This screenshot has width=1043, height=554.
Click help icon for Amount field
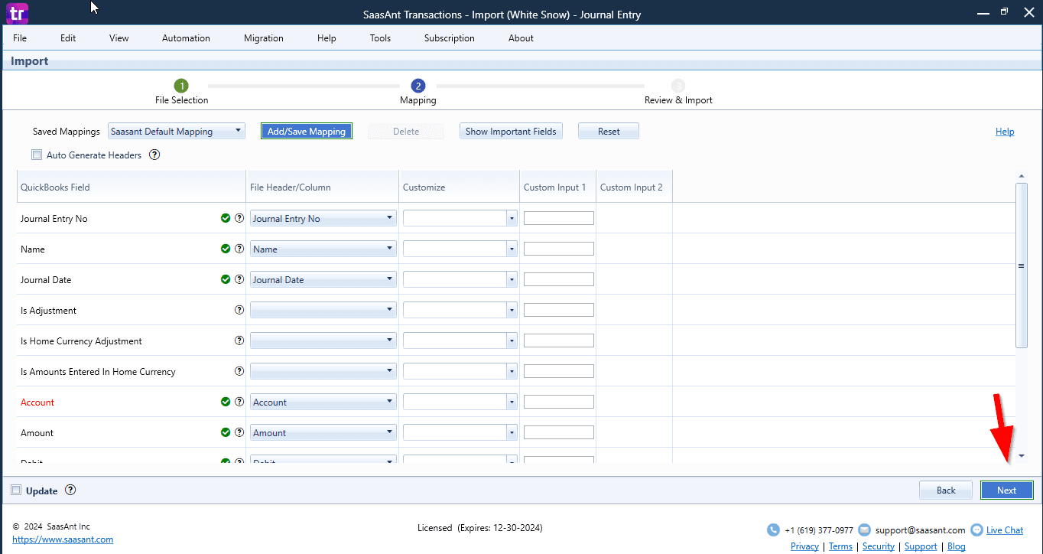click(239, 432)
